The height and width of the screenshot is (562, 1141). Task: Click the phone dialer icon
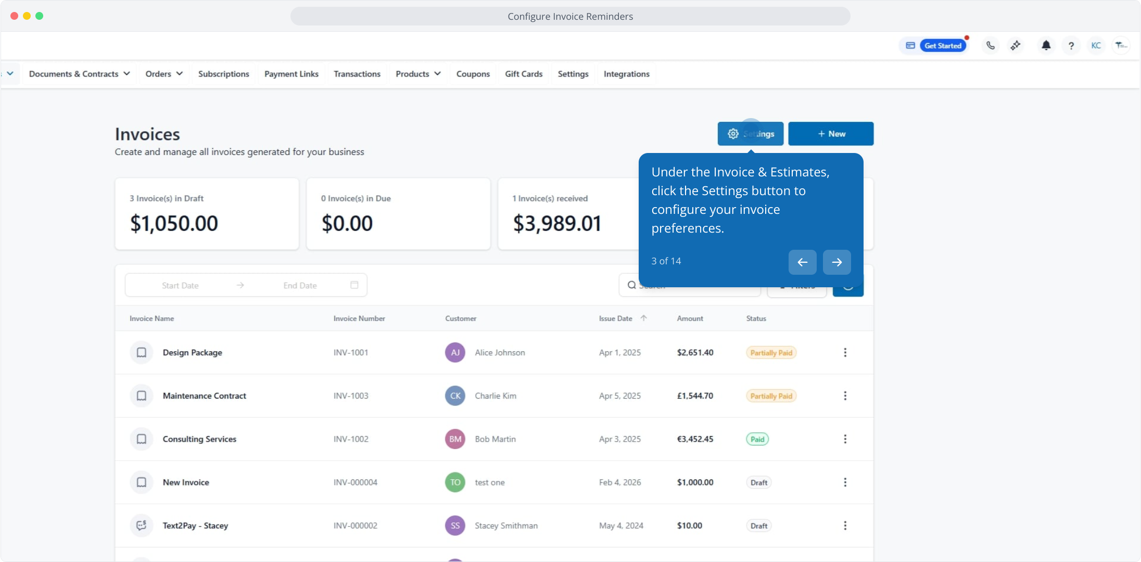click(991, 46)
